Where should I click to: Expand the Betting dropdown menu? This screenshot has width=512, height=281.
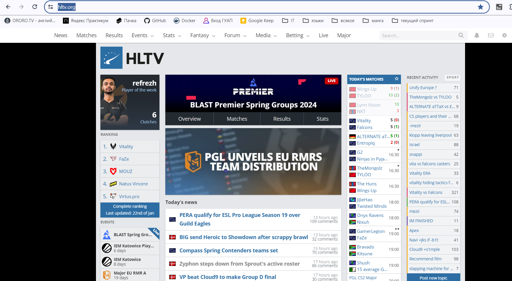click(298, 35)
